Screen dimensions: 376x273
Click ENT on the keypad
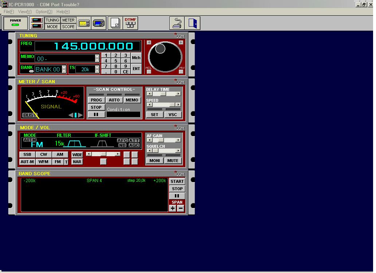pyautogui.click(x=136, y=69)
